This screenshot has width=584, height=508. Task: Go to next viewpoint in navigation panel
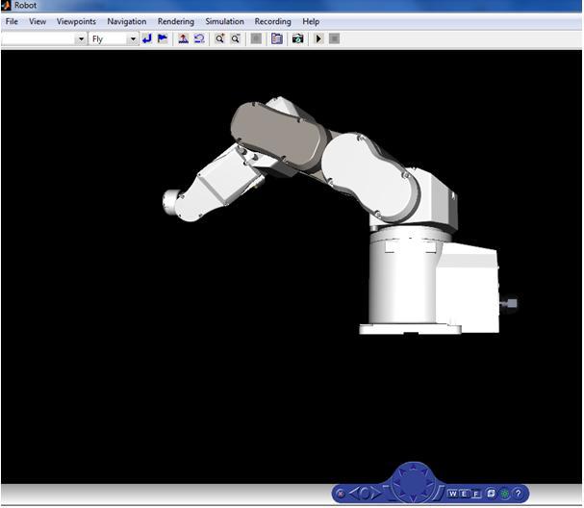coord(376,494)
